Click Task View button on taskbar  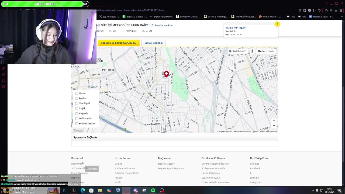coord(65,190)
